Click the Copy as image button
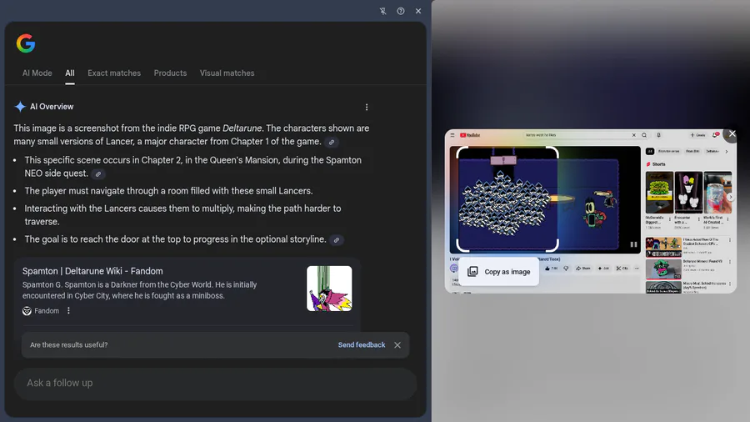The width and height of the screenshot is (750, 422). (x=499, y=272)
